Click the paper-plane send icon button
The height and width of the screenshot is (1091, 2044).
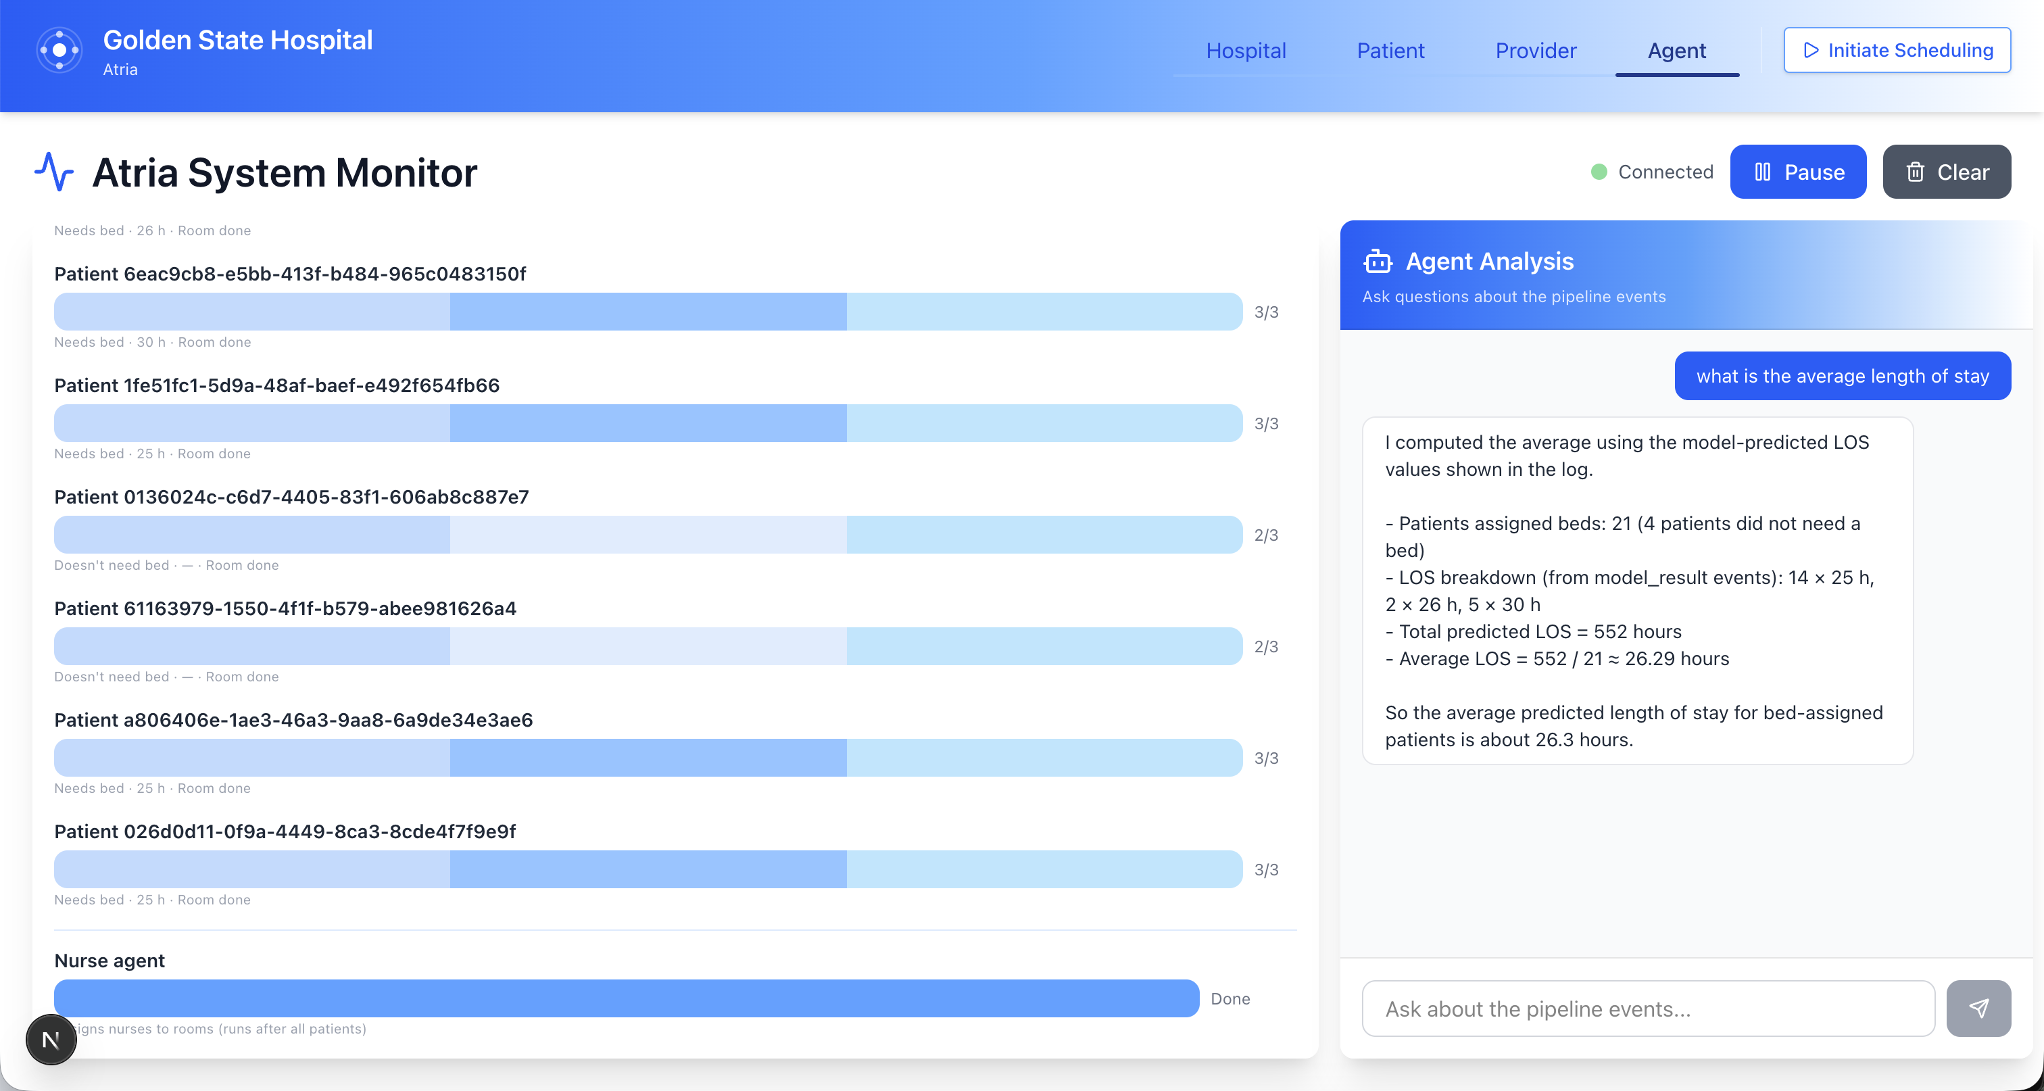coord(1978,1008)
